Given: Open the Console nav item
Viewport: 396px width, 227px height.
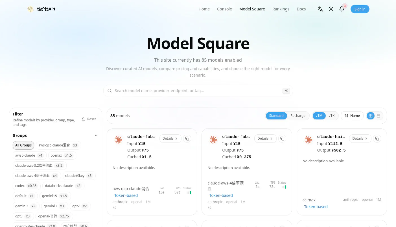Looking at the screenshot, I should coord(224,9).
